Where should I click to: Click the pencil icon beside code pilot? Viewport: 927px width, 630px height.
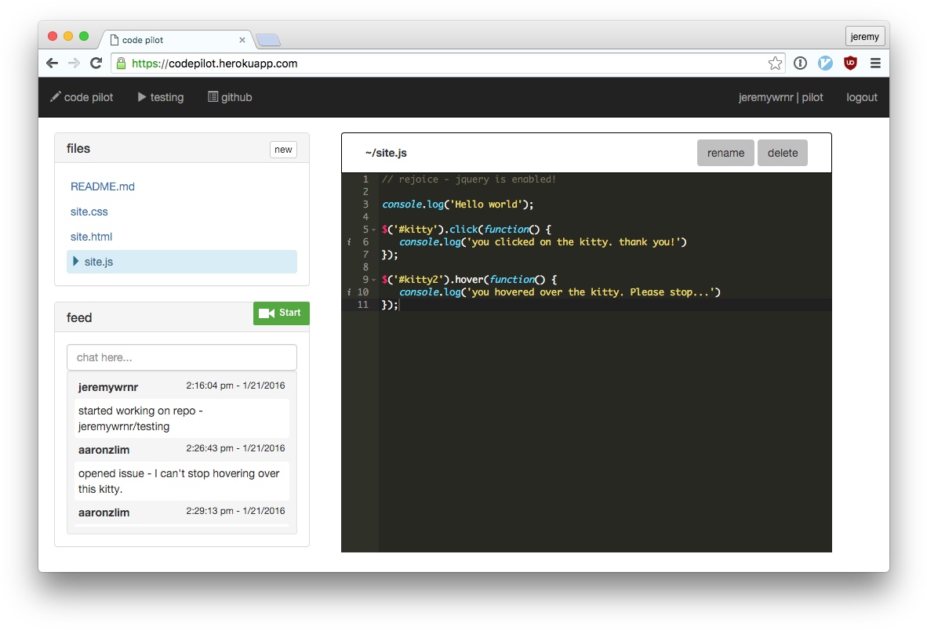point(56,96)
